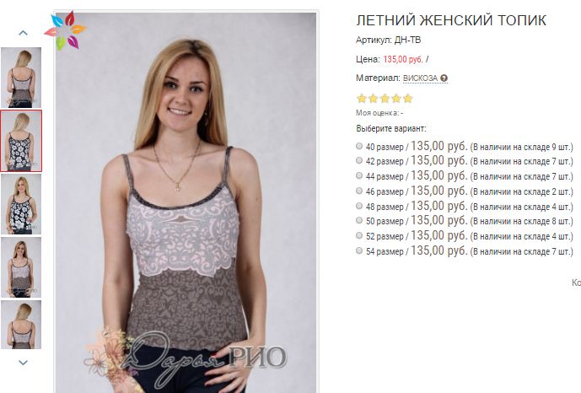The width and height of the screenshot is (581, 393).
Task: Click the first rating star
Action: 362,98
